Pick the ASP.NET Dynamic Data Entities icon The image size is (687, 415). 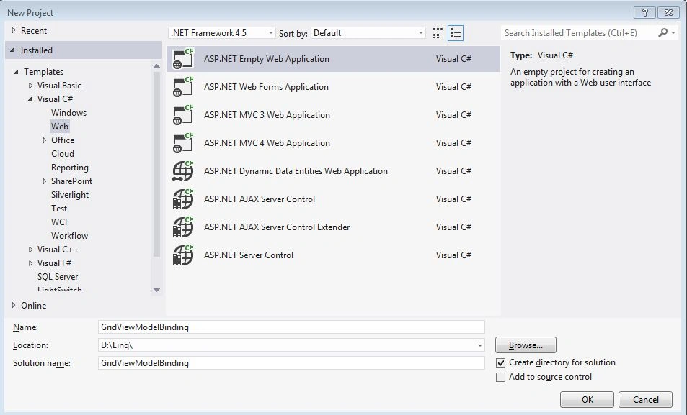[183, 171]
